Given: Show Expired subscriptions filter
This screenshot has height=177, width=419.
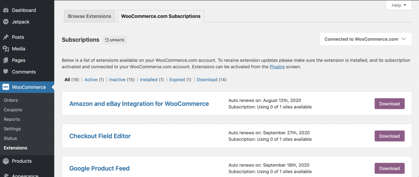Looking at the screenshot, I should tap(178, 80).
